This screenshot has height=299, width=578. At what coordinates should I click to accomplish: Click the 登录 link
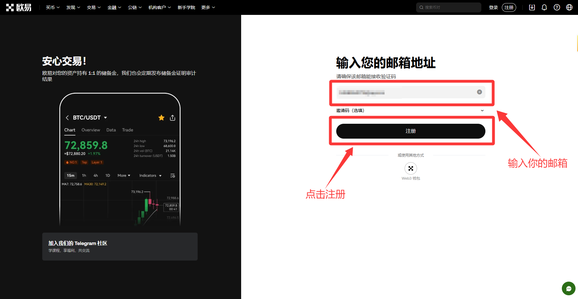tap(493, 7)
